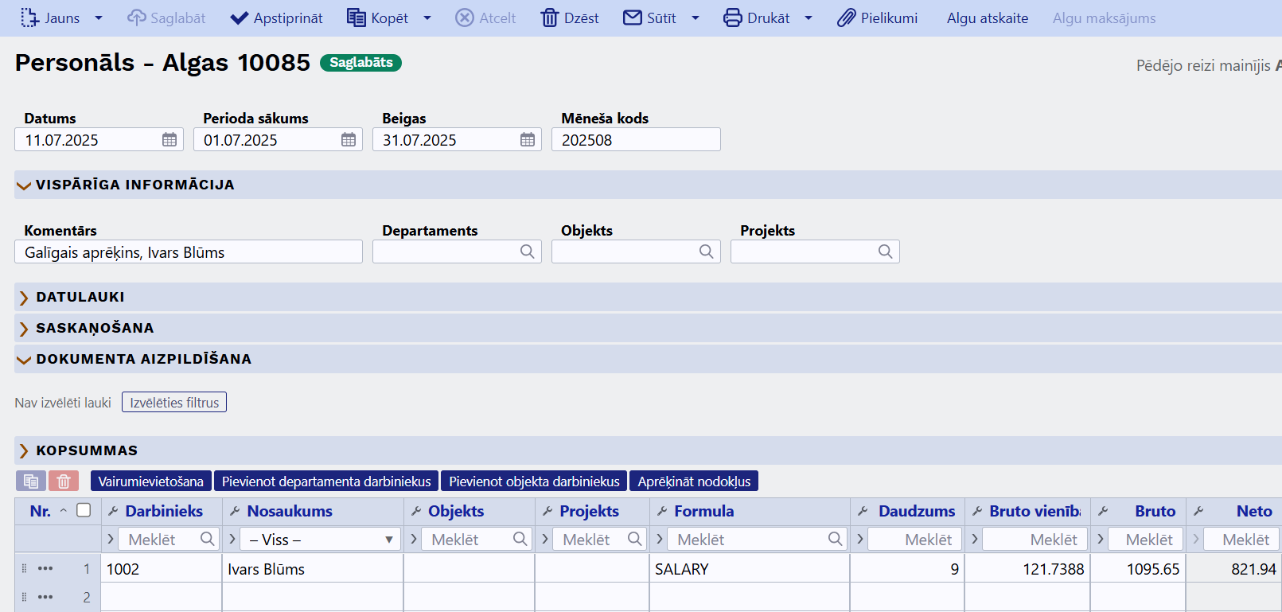Image resolution: width=1282 pixels, height=612 pixels.
Task: Open the Sūtīt dropdown arrow
Action: click(696, 18)
